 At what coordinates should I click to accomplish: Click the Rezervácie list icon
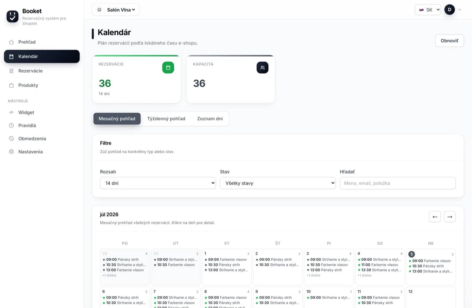[11, 71]
